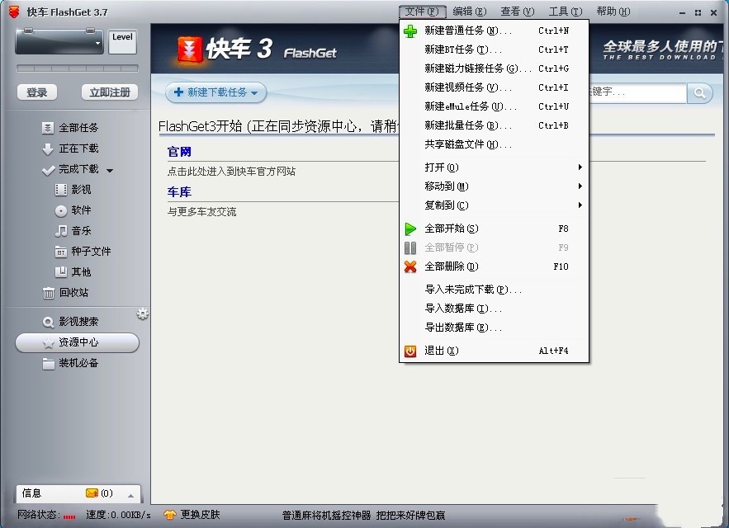
Task: Open the settings gear near 影视搜索
Action: [142, 313]
